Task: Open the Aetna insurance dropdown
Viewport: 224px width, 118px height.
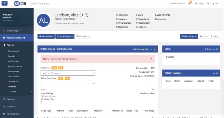Action: pyautogui.click(x=68, y=73)
